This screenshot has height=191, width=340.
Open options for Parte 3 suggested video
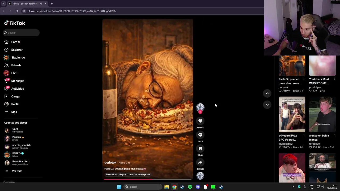point(304,79)
